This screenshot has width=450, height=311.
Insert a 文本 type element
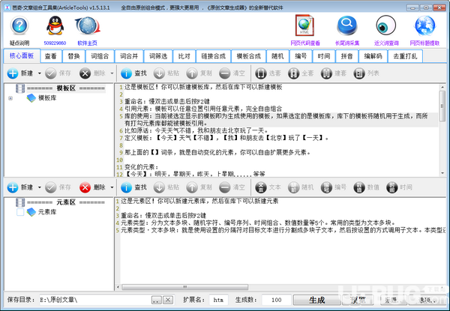click(x=268, y=187)
